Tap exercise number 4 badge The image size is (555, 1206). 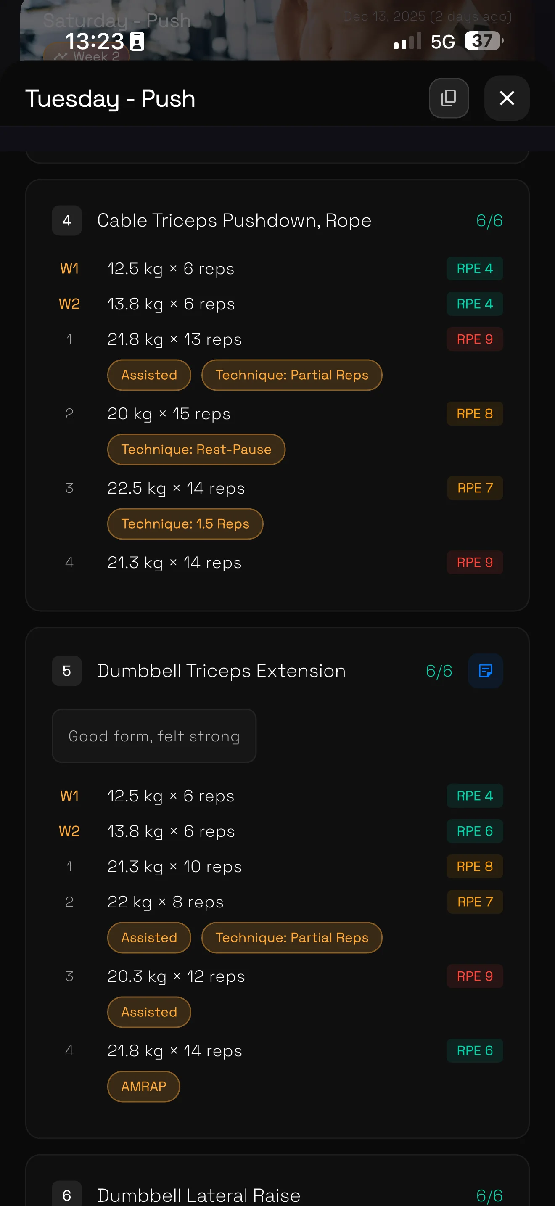coord(66,220)
